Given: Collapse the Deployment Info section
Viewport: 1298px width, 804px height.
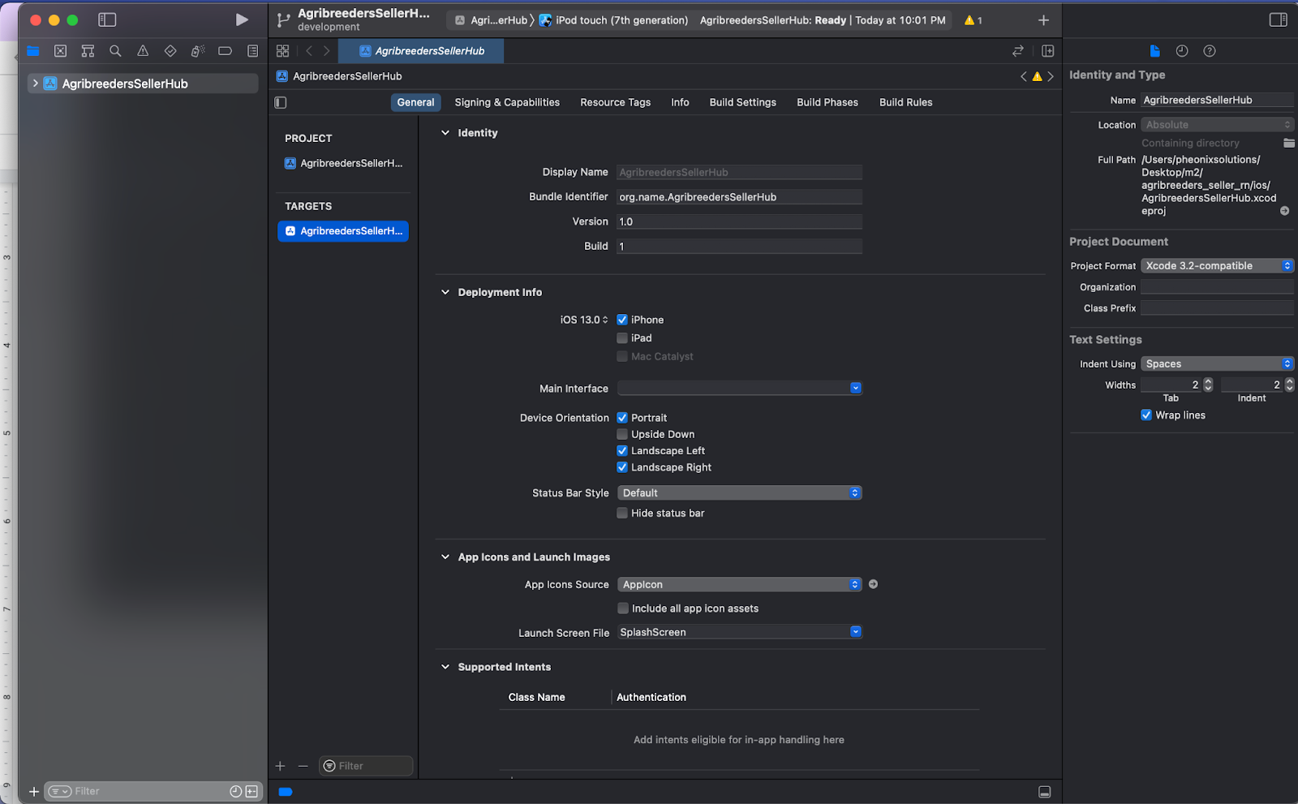Looking at the screenshot, I should click(x=445, y=292).
